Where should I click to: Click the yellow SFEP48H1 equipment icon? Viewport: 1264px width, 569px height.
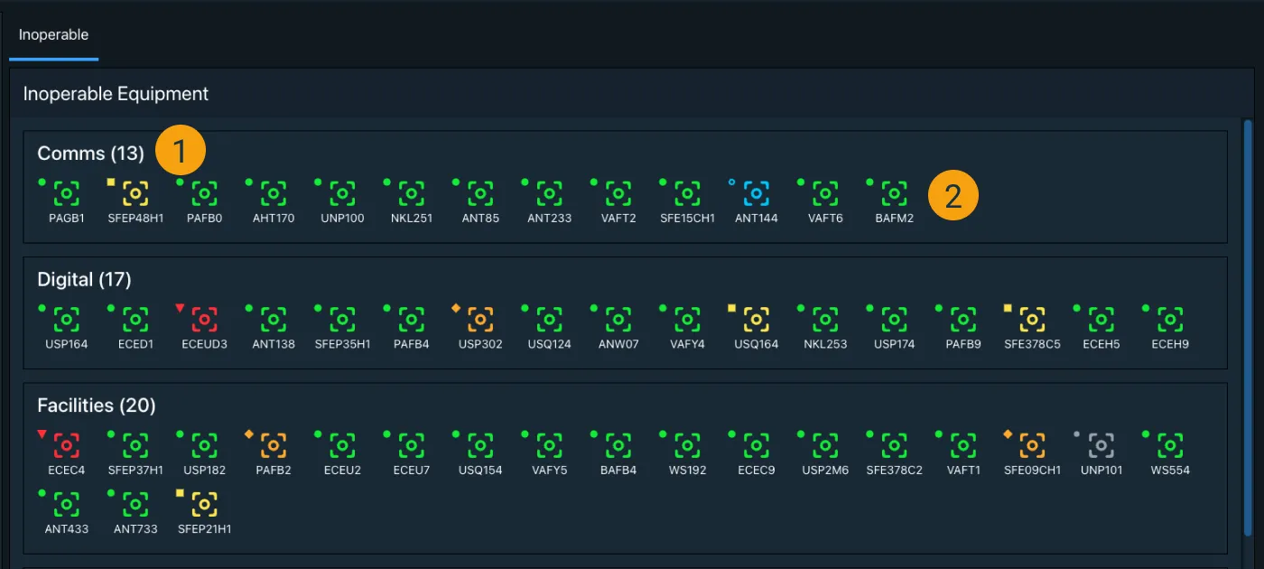(x=135, y=193)
